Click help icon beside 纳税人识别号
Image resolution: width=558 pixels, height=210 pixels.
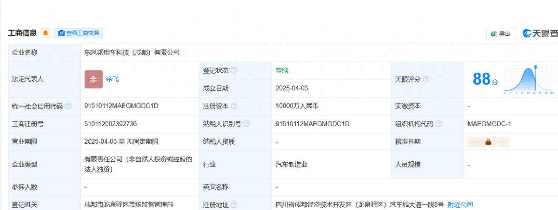click(x=246, y=124)
